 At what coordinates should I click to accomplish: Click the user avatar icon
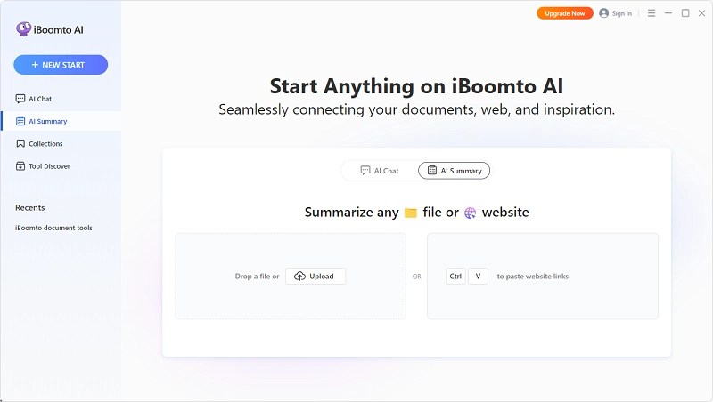tap(604, 13)
